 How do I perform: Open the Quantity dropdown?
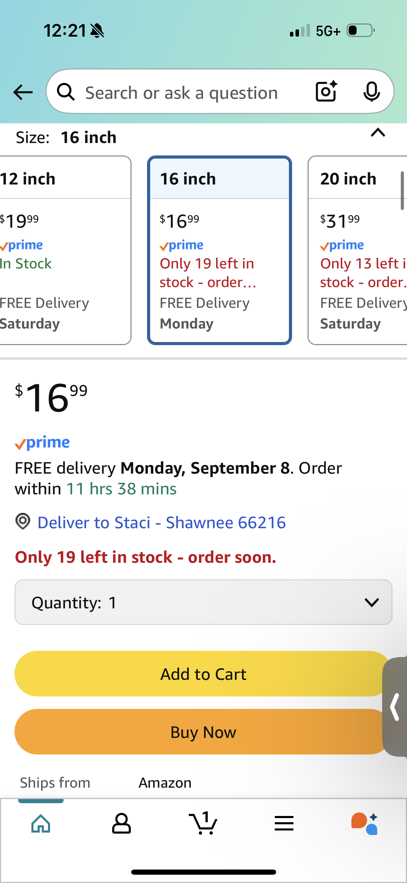(x=203, y=602)
